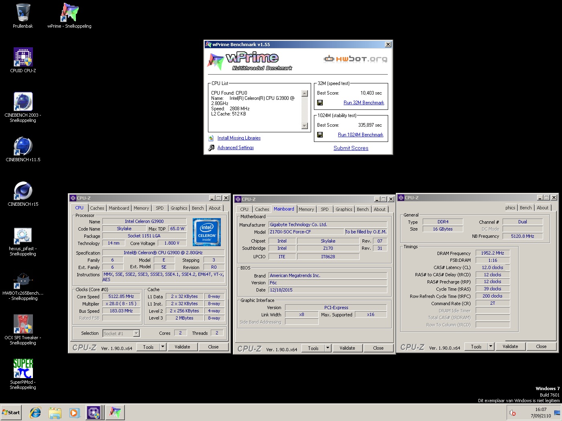
Task: Click the multiplier value x 28.0
Action: 121,304
